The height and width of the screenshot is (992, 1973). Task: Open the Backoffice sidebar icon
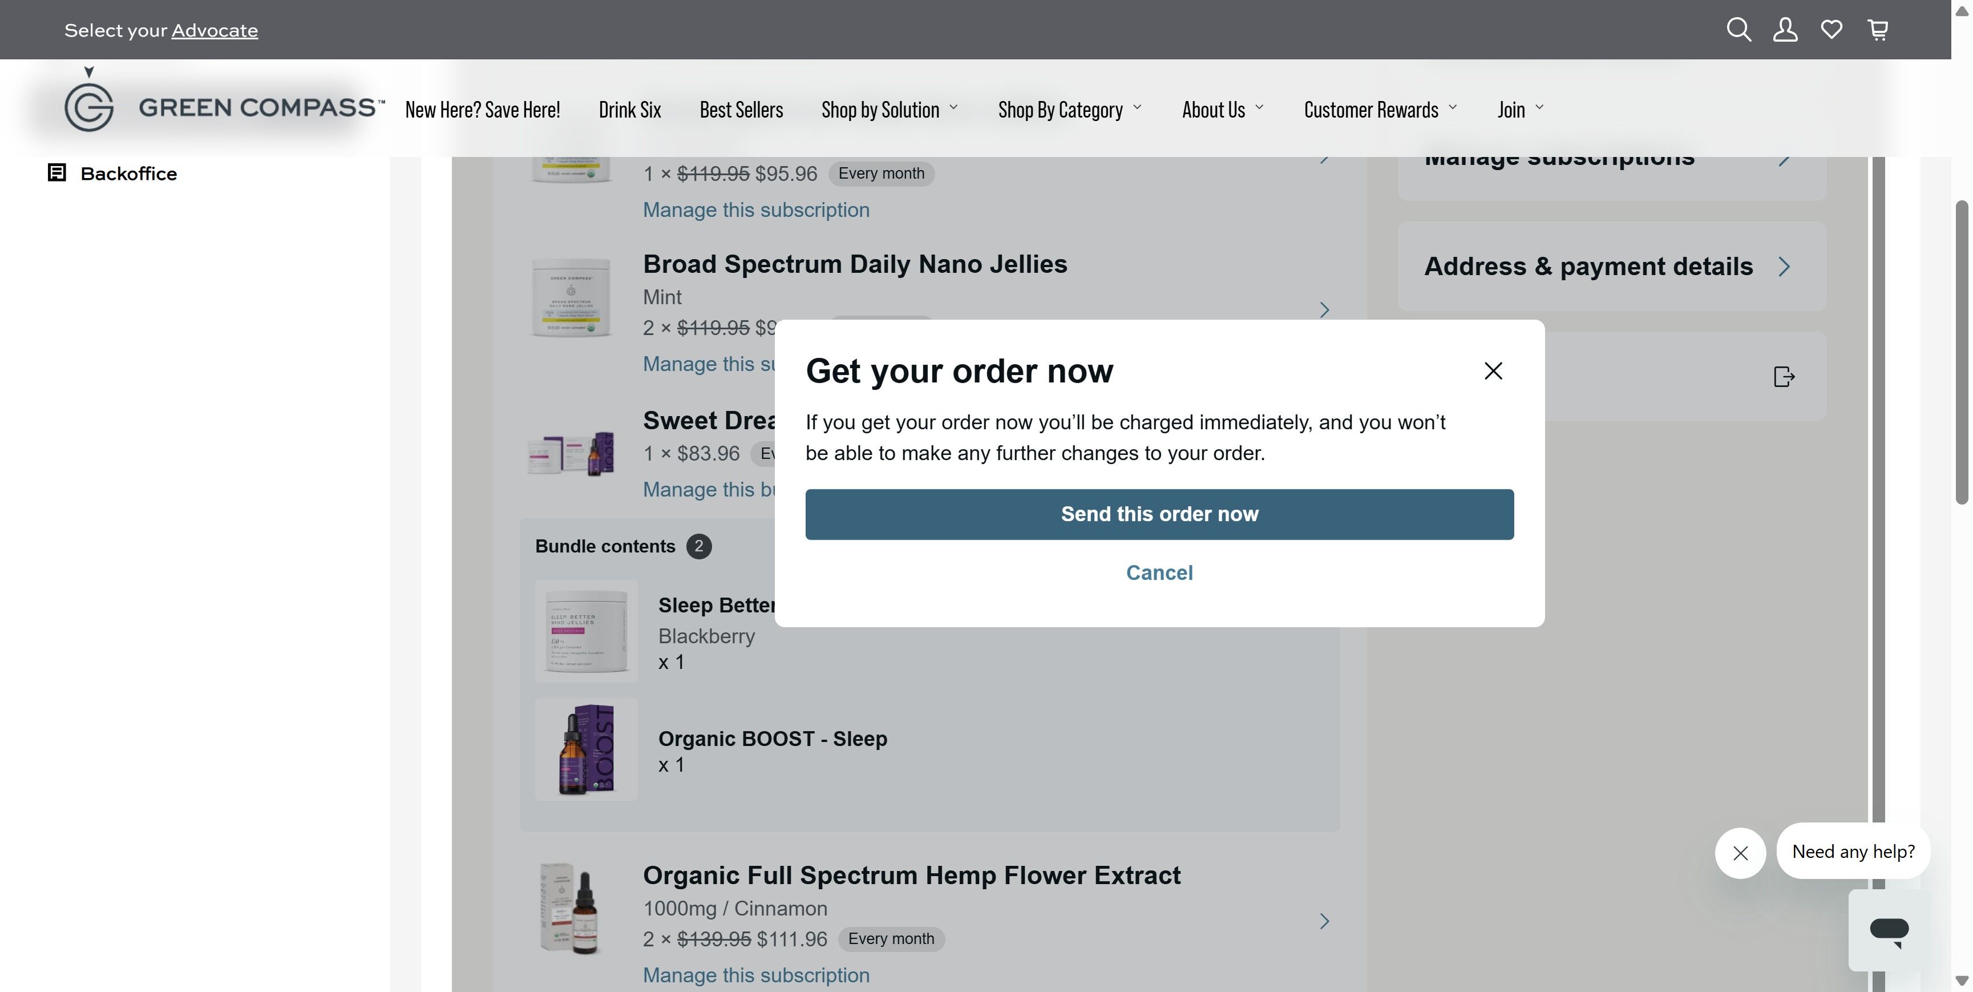56,173
